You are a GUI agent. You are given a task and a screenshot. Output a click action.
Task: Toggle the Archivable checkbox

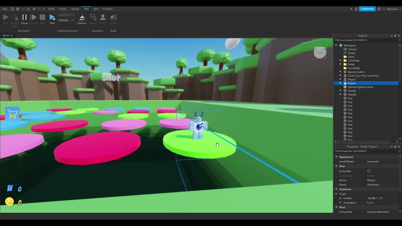369,171
